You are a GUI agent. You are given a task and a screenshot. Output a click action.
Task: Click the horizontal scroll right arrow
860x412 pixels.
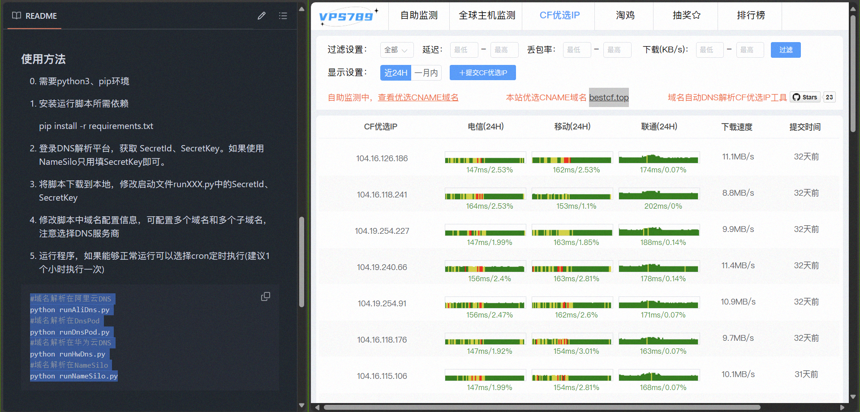pyautogui.click(x=842, y=408)
